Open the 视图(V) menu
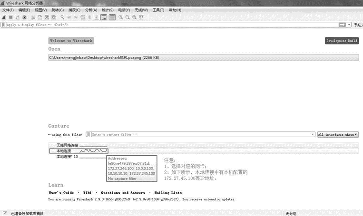The image size is (363, 216). (41, 10)
